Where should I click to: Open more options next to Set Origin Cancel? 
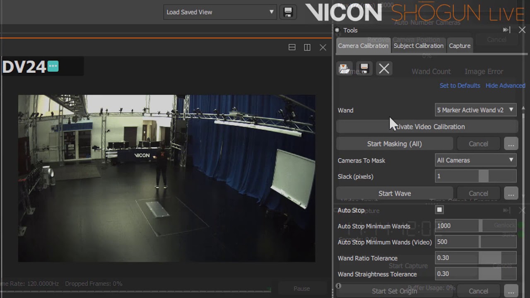pos(511,291)
